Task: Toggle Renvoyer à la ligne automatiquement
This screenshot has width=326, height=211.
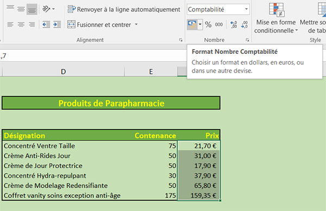Action: pyautogui.click(x=124, y=9)
